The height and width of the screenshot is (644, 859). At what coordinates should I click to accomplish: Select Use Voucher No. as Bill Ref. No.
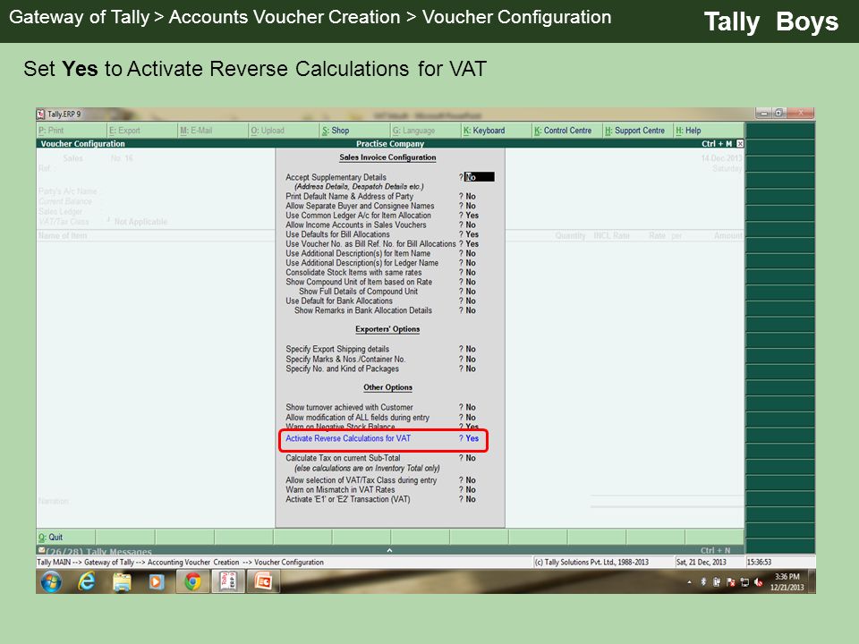coord(370,243)
